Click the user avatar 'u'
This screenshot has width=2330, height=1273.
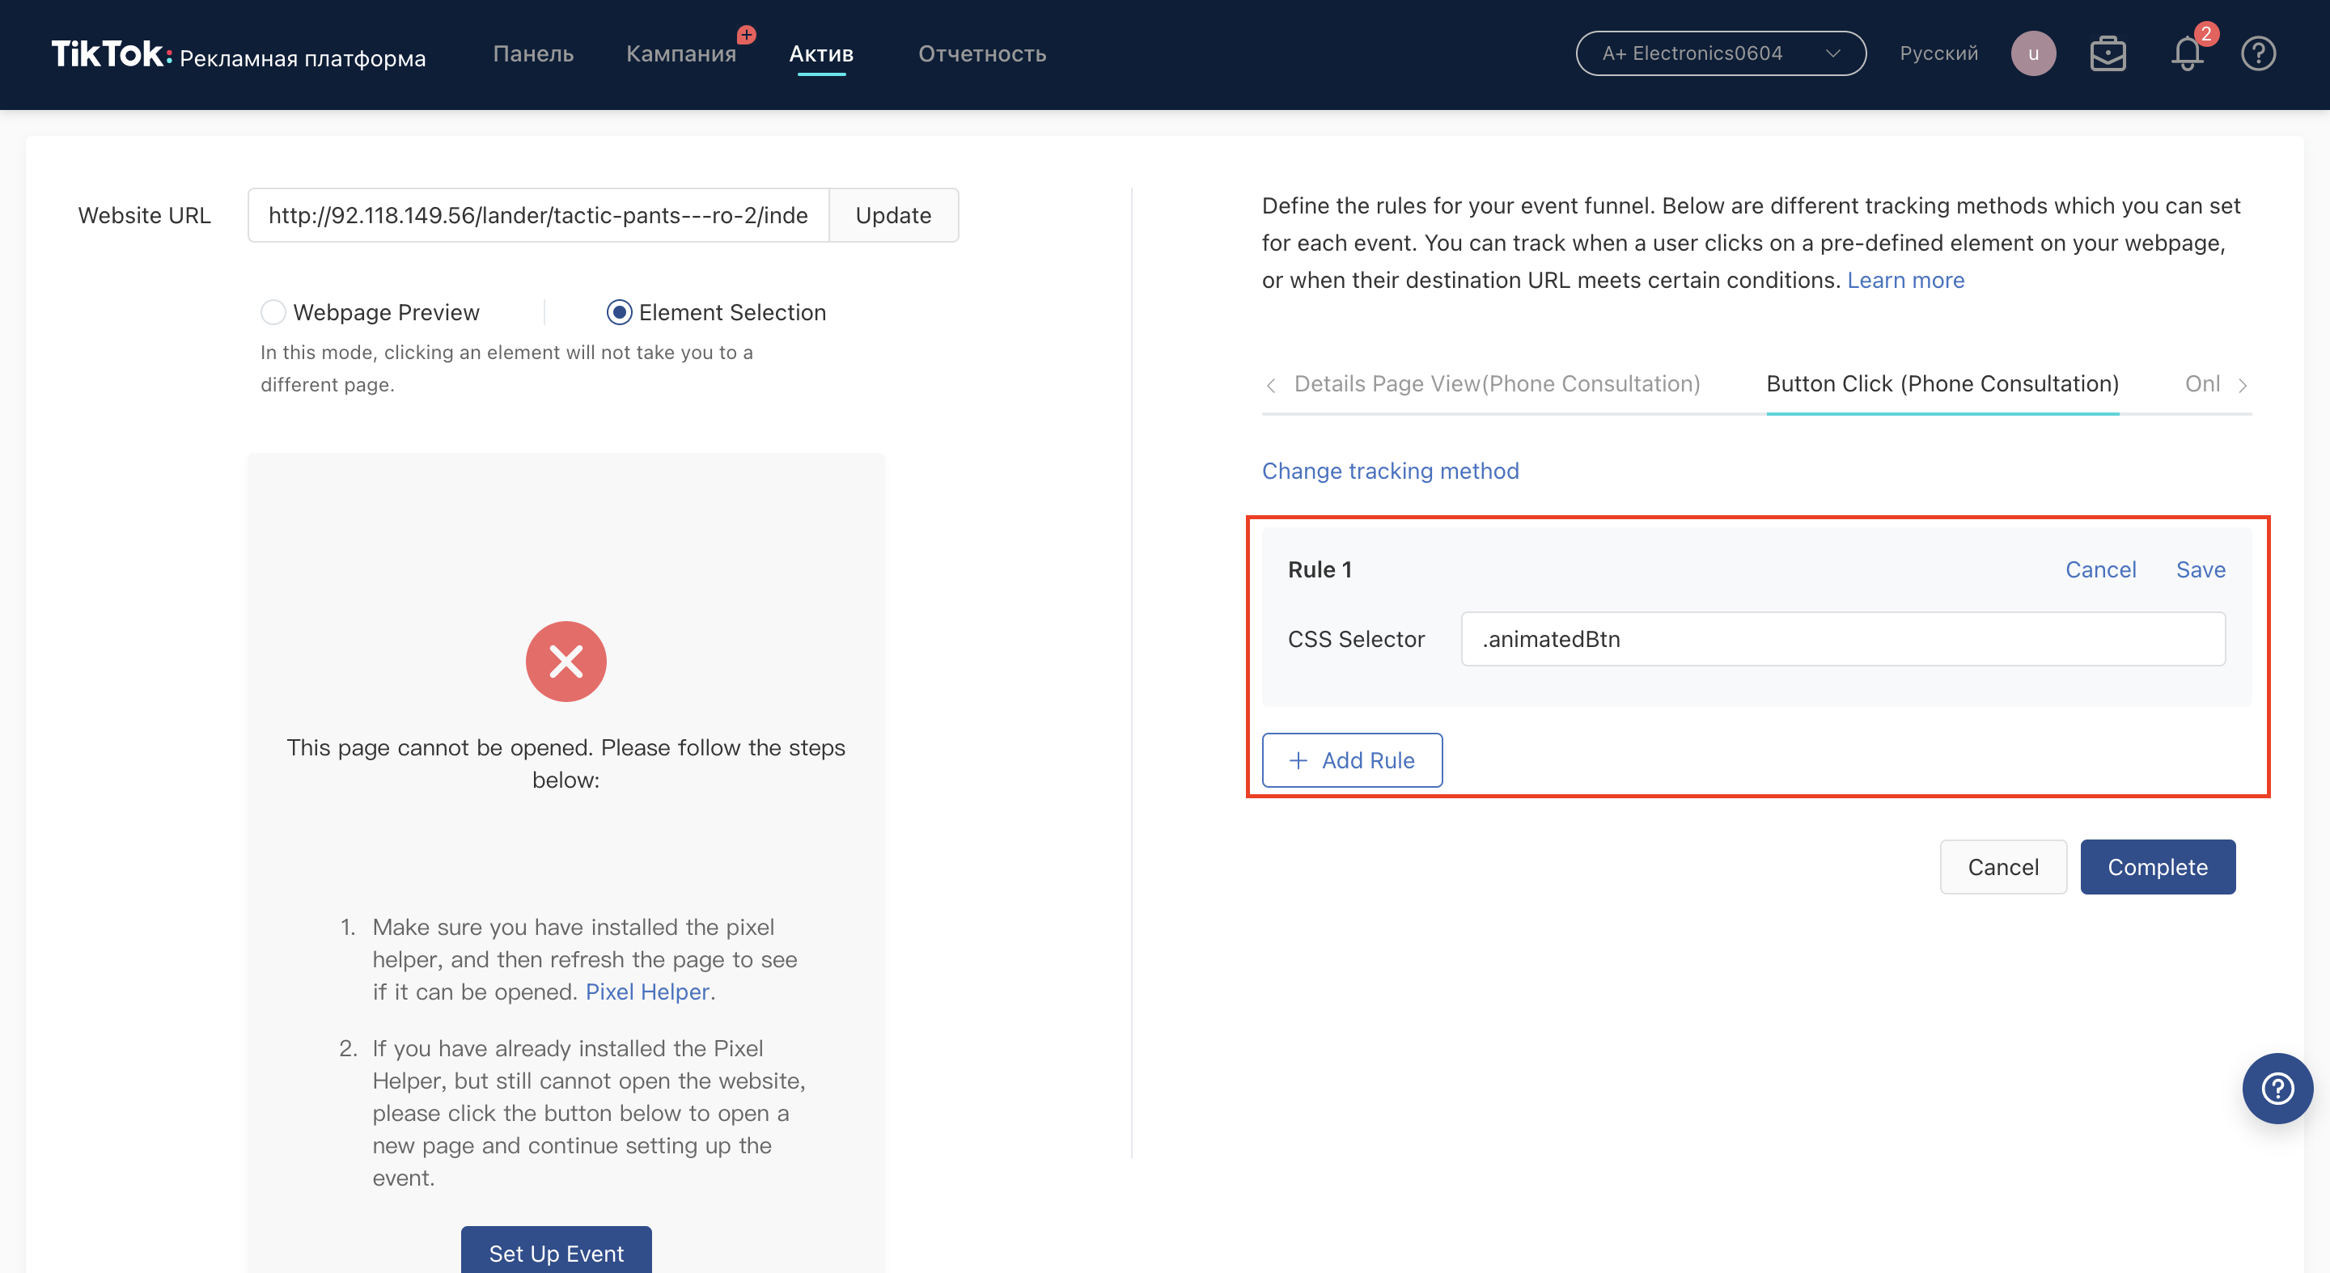coord(2032,53)
